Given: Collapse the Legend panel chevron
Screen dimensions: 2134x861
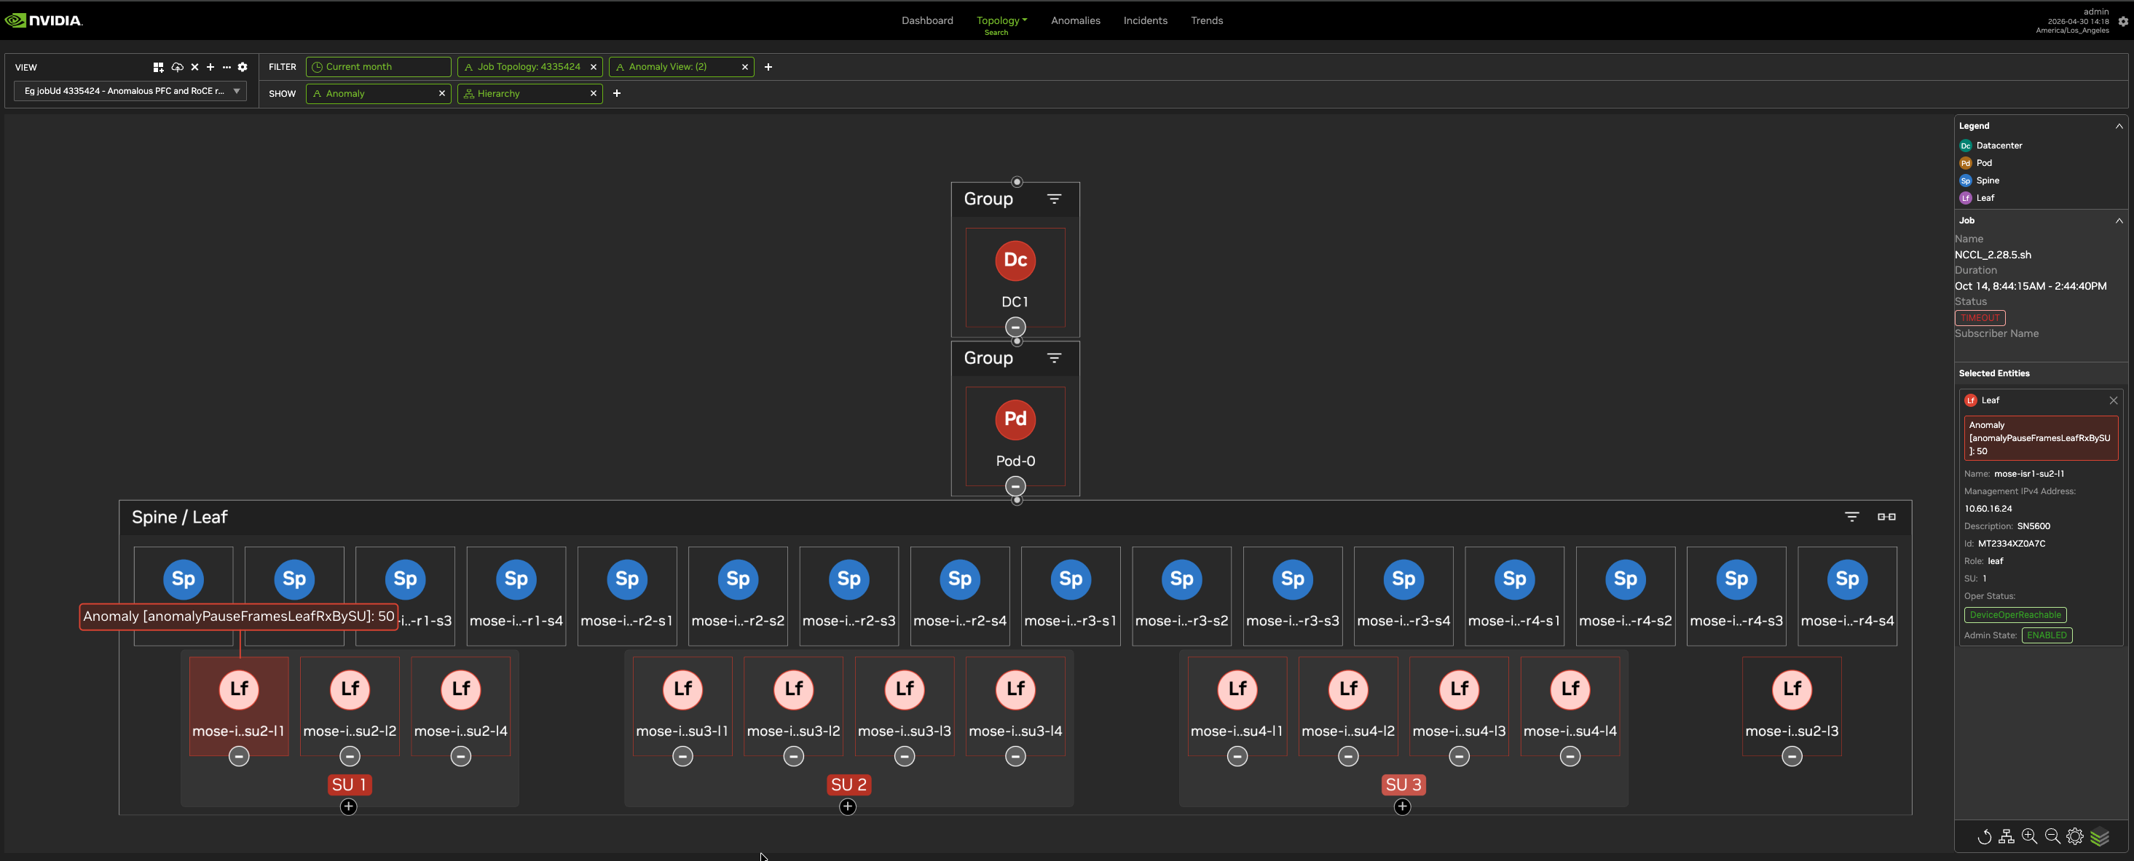Looking at the screenshot, I should (2118, 126).
